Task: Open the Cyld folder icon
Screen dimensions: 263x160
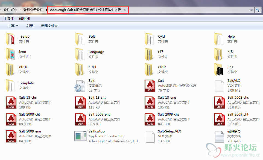Action: coord(150,39)
